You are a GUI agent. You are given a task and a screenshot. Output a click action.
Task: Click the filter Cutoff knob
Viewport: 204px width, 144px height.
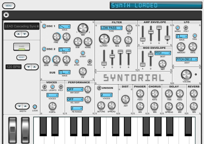104,39
